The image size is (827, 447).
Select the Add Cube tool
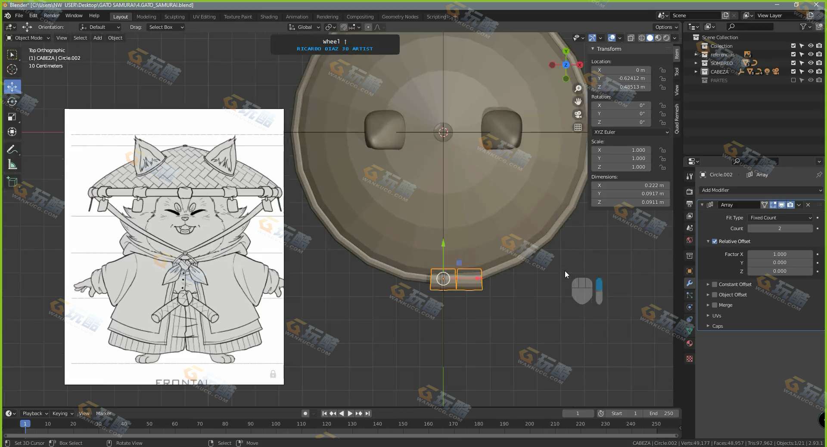pyautogui.click(x=12, y=182)
